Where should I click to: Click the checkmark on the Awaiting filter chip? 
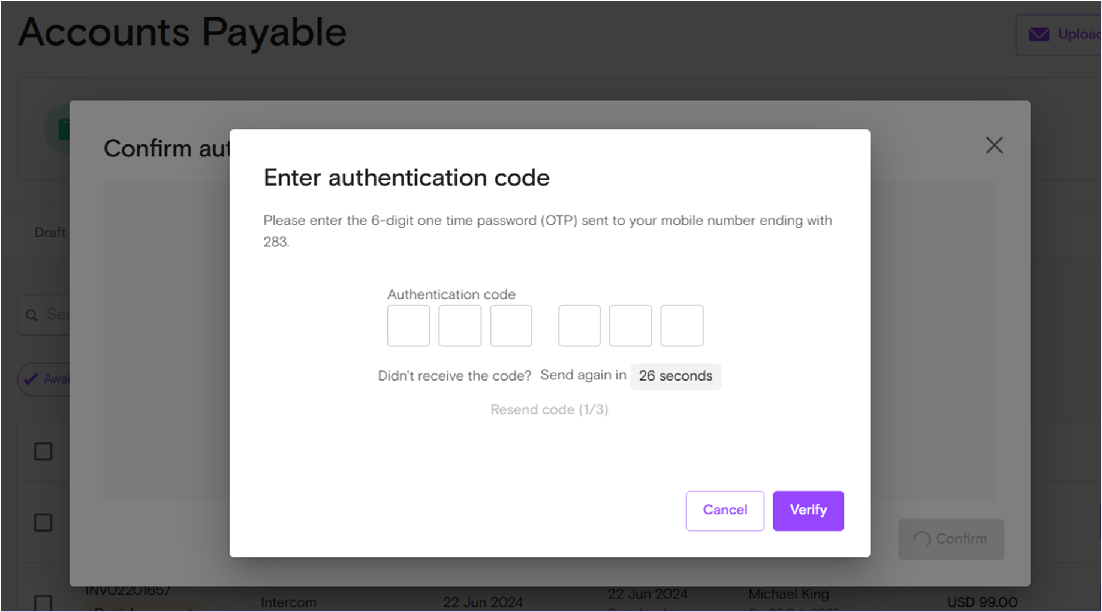point(31,379)
